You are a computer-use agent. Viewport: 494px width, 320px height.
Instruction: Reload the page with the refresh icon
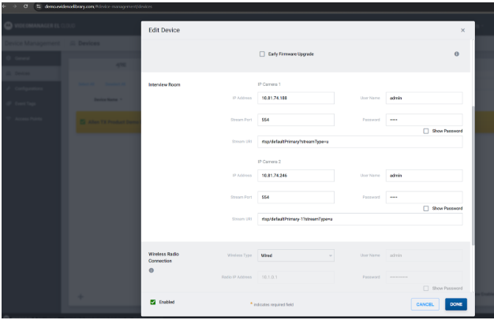point(25,6)
